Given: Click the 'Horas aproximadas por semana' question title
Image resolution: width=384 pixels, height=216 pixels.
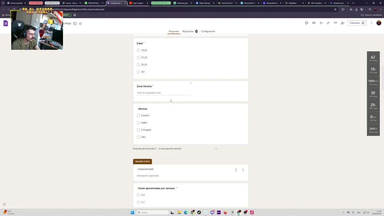Looking at the screenshot, I should (156, 188).
